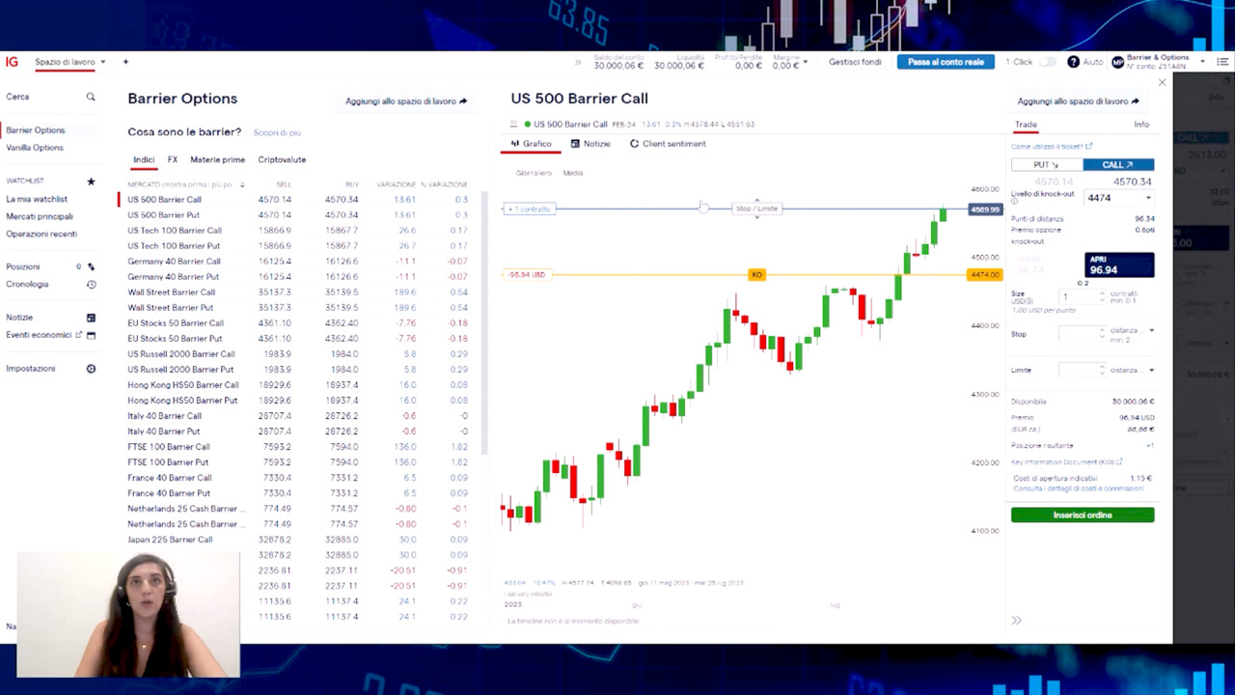Screen dimensions: 1235x695
Task: Open the knock-out level 4474 dropdown
Action: tap(1147, 198)
